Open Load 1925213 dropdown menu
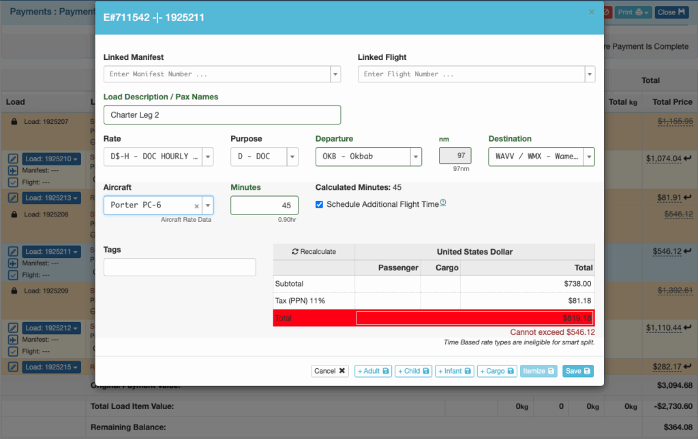This screenshot has width=698, height=439. point(51,198)
